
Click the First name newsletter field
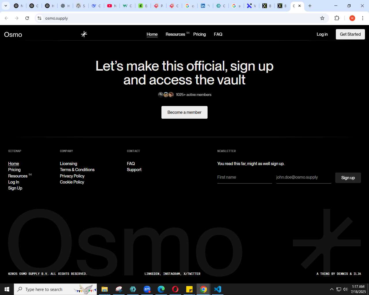245,177
